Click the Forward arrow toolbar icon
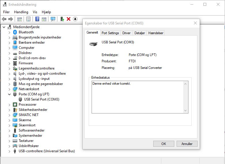This screenshot has width=225, height=164. (11, 19)
